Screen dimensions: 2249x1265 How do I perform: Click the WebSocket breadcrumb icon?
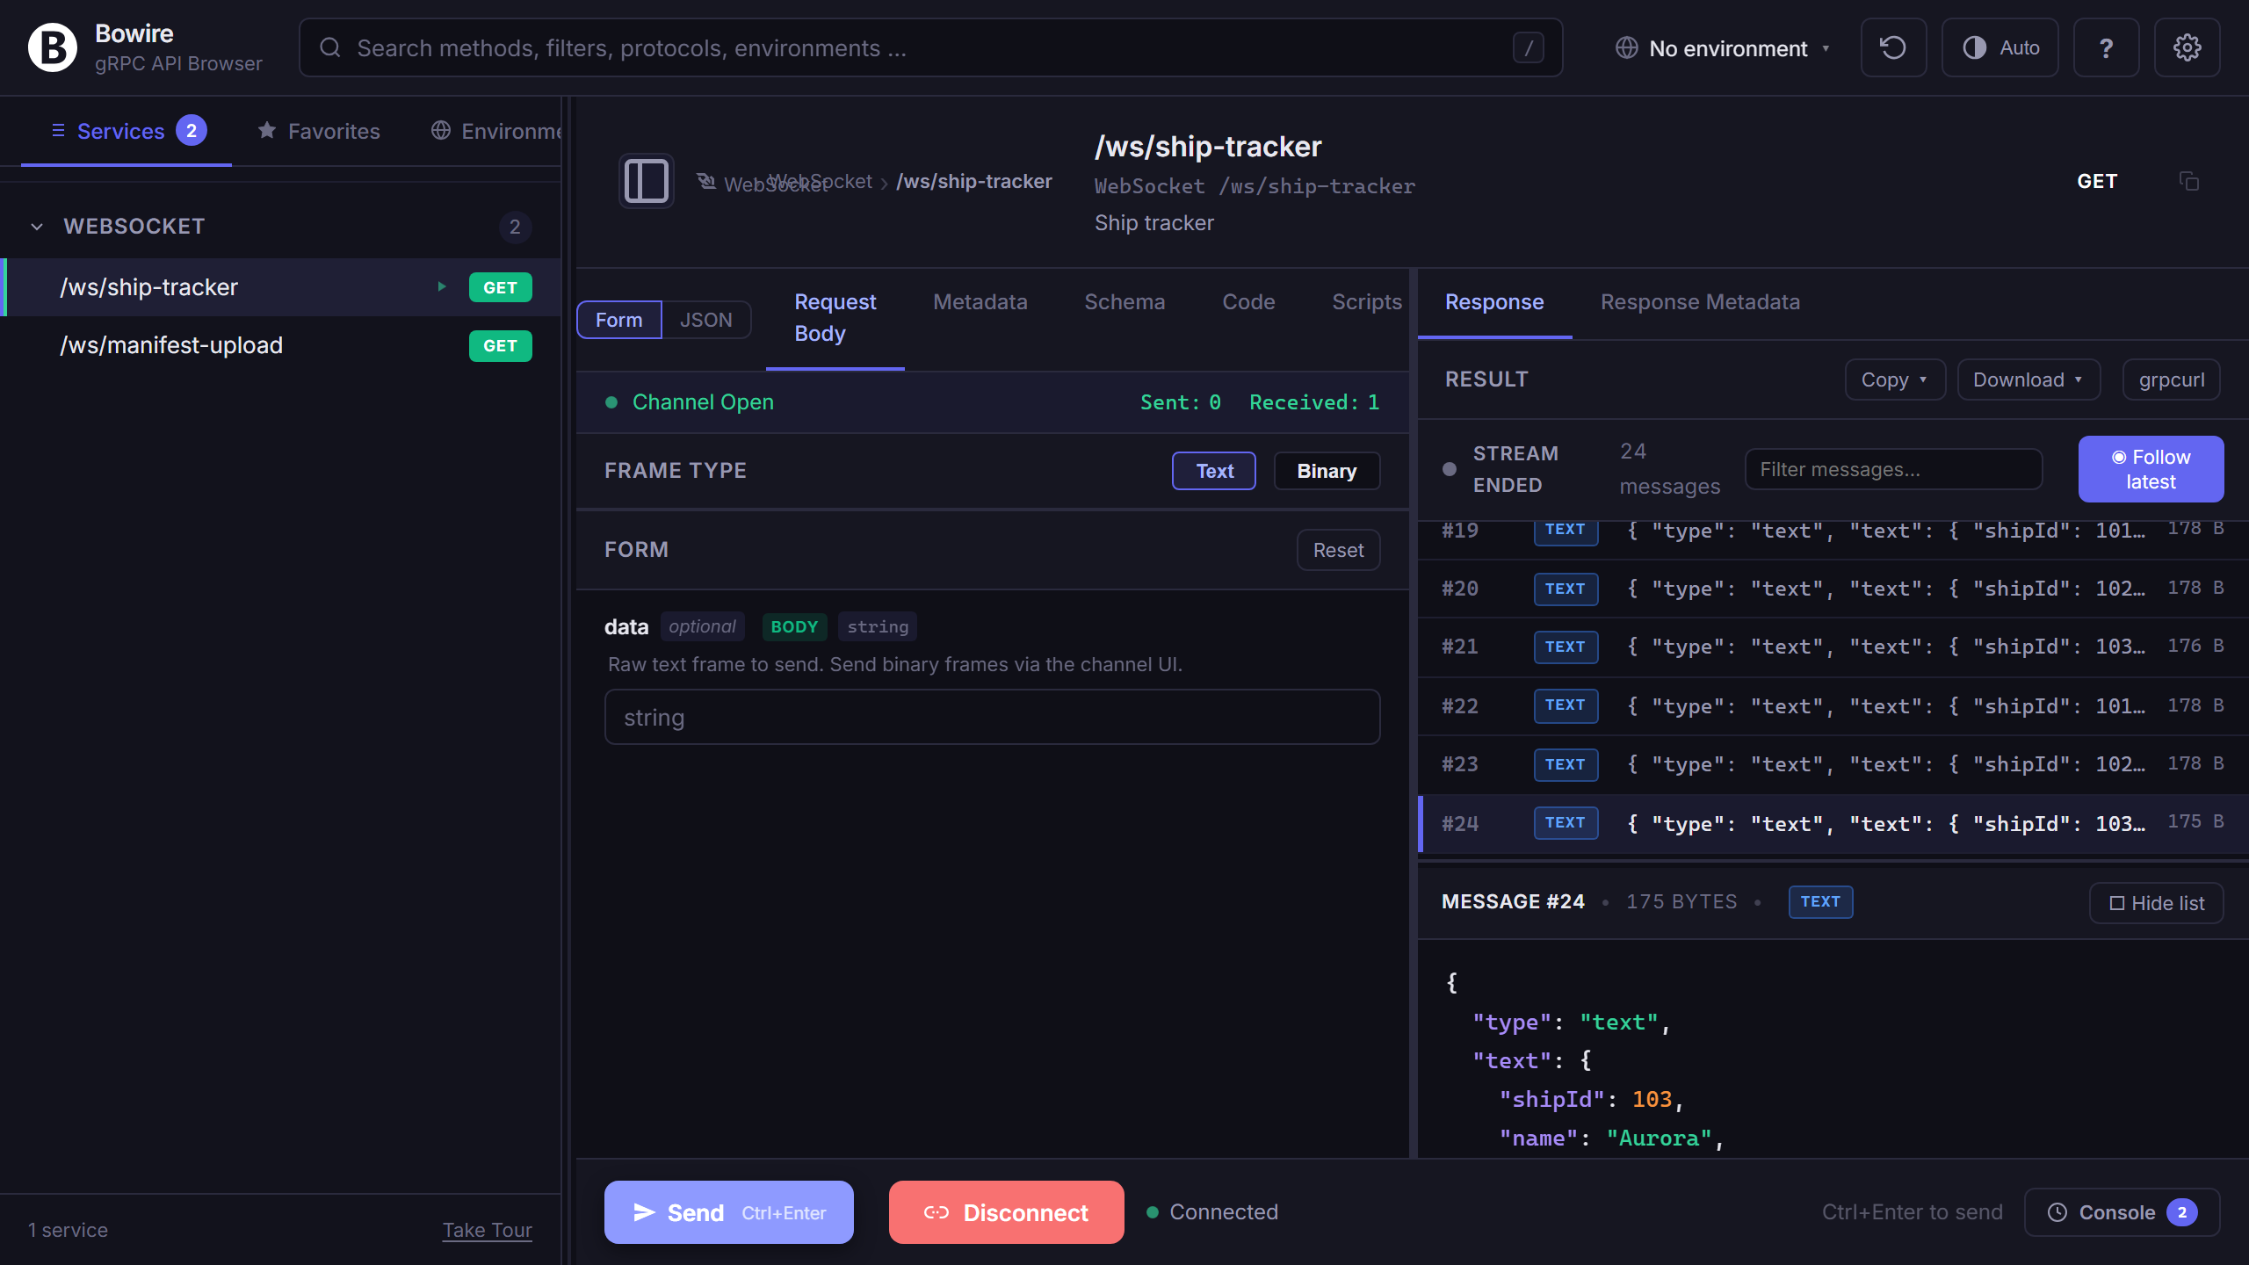706,181
